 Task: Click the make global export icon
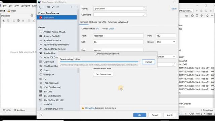pos(58,7)
